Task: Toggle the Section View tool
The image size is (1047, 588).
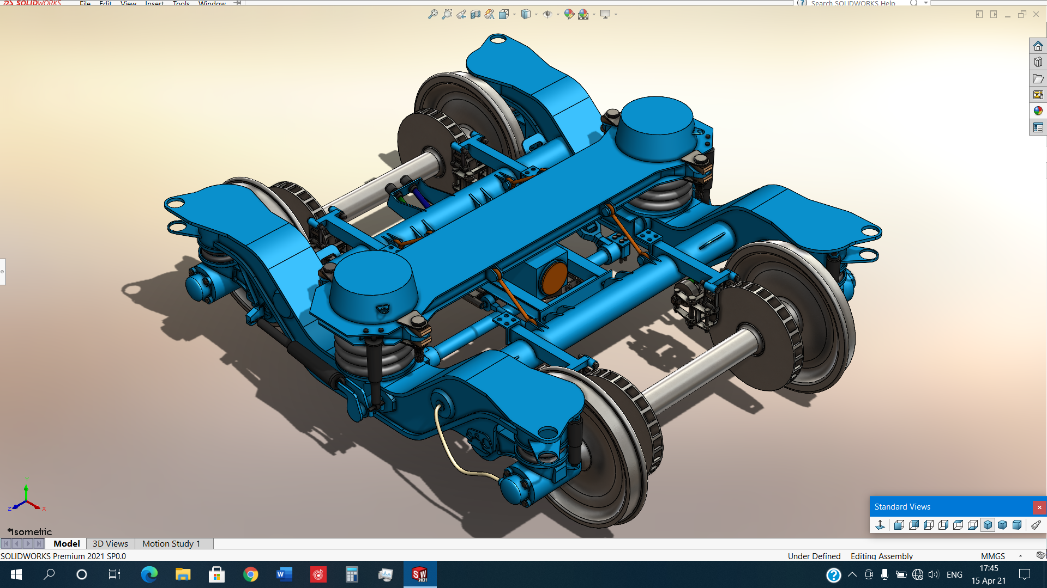Action: 476,15
